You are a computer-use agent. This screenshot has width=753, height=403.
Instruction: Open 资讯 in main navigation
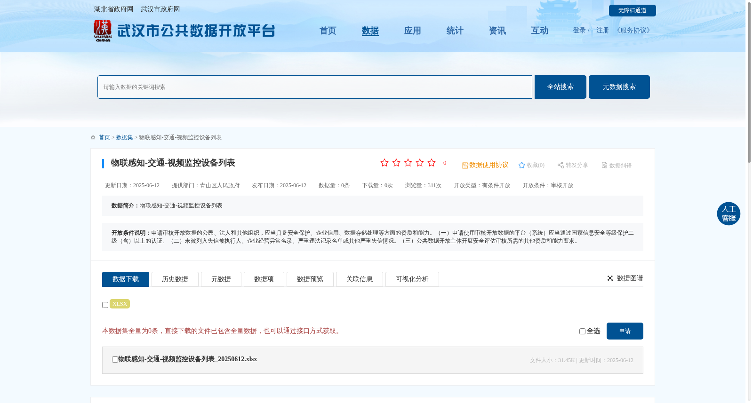[497, 31]
